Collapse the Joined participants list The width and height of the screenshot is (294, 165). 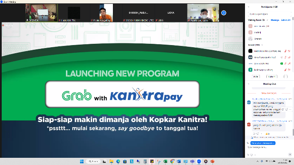(262, 45)
